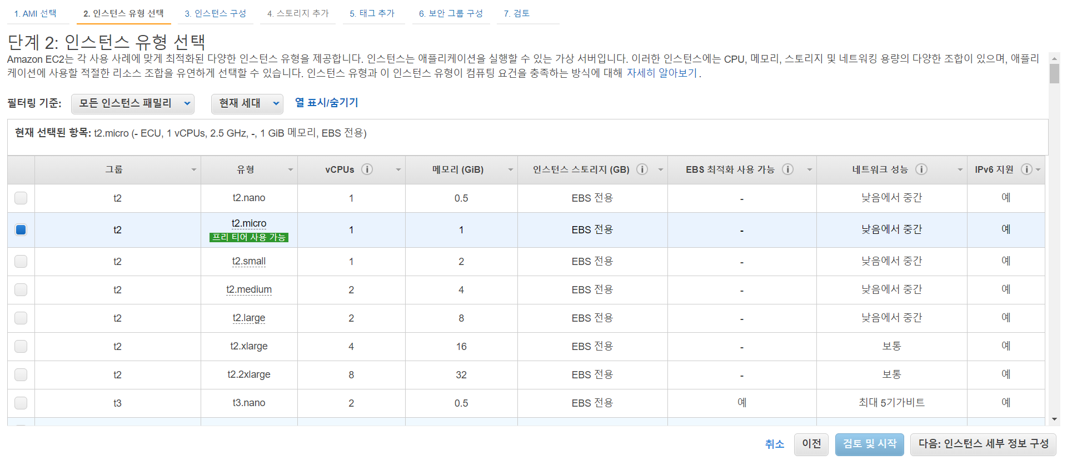The width and height of the screenshot is (1067, 470).
Task: Click memory value 16 cell
Action: click(x=461, y=346)
